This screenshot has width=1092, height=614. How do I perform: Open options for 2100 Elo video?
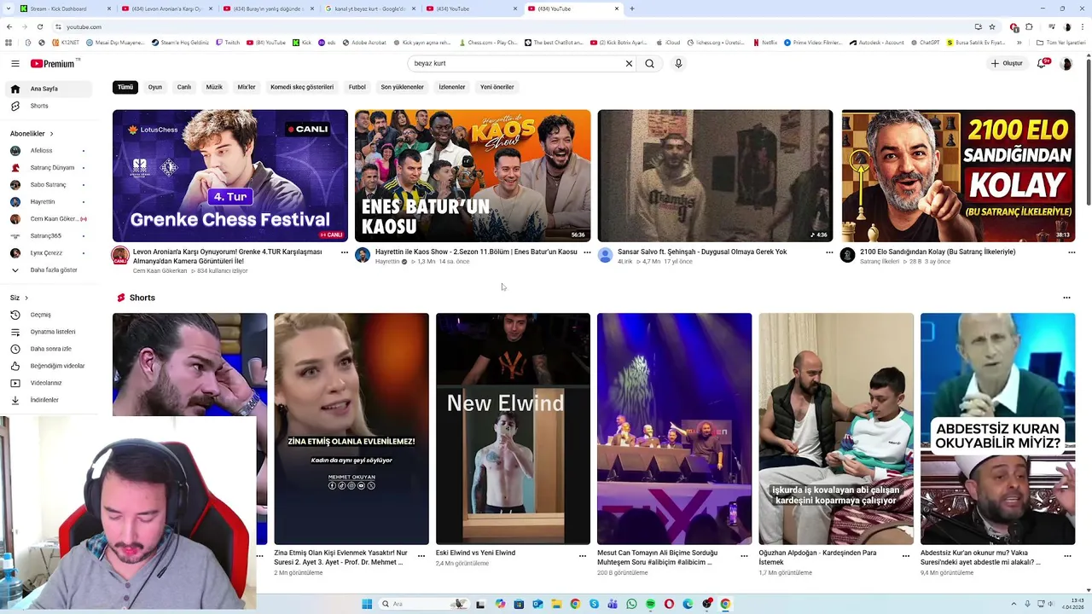click(x=1072, y=252)
